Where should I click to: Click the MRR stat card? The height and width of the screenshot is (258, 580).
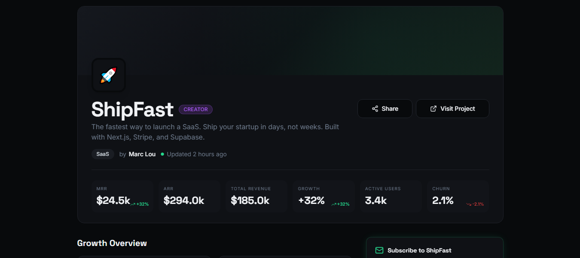[x=122, y=196]
